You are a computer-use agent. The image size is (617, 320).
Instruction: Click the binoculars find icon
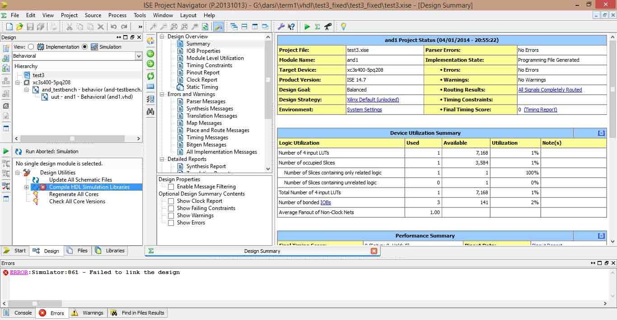150,111
